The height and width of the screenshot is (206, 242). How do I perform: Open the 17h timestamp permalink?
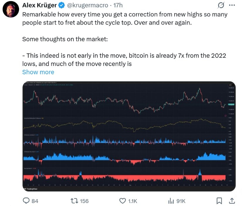click(118, 5)
